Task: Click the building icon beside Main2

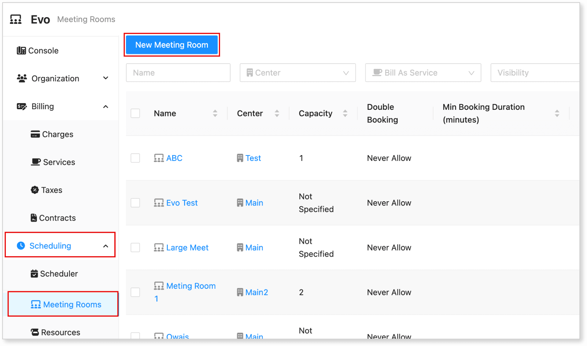Action: 240,292
